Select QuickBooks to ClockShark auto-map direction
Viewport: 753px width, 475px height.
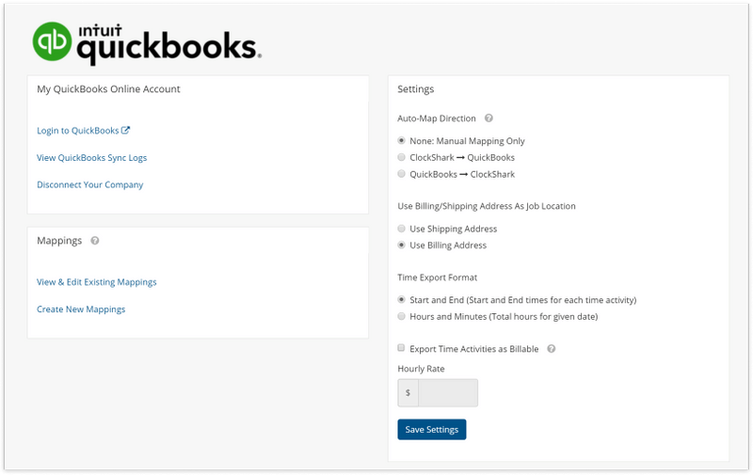(402, 174)
